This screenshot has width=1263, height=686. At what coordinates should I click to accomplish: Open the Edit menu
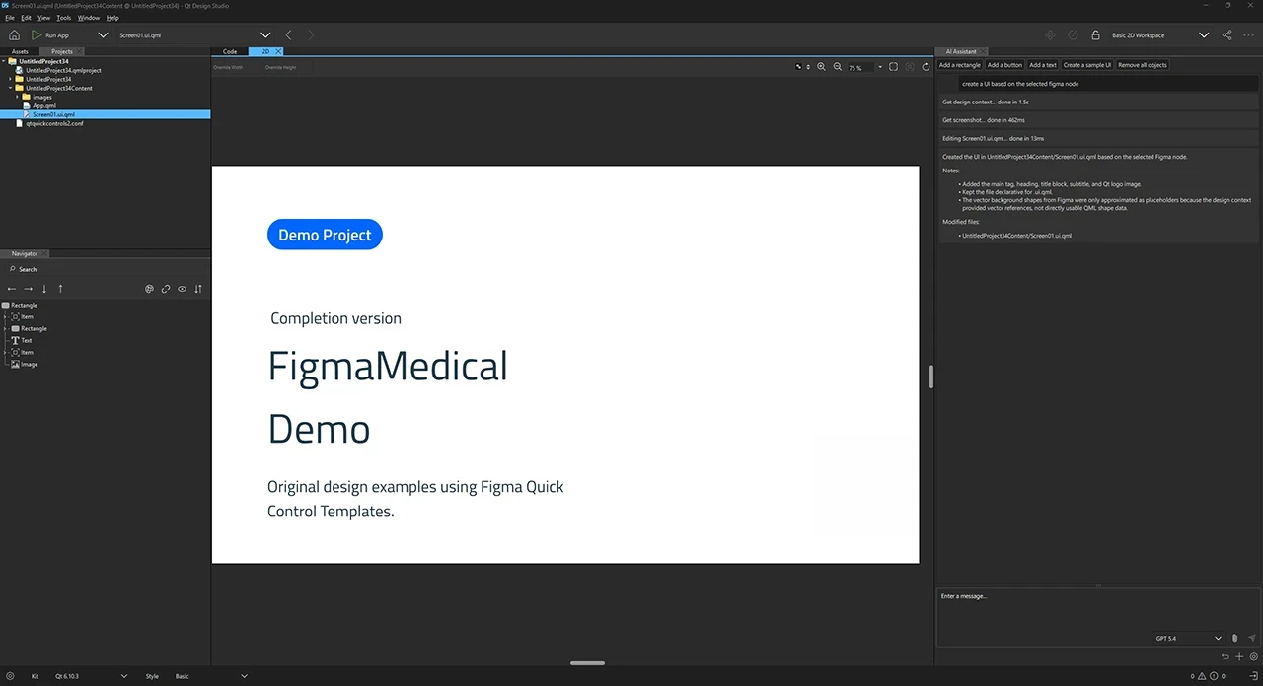coord(26,18)
